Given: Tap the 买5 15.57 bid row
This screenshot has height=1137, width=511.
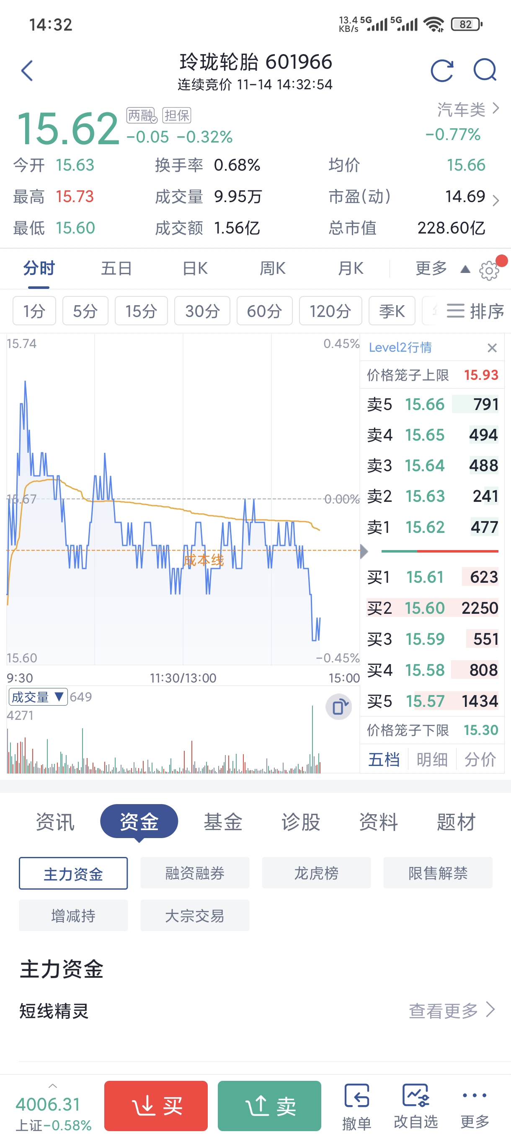Looking at the screenshot, I should click(x=433, y=701).
